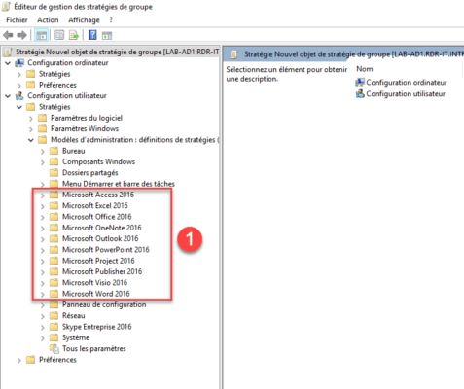Expand Préférences under Configuration utilisateur

pos(19,360)
